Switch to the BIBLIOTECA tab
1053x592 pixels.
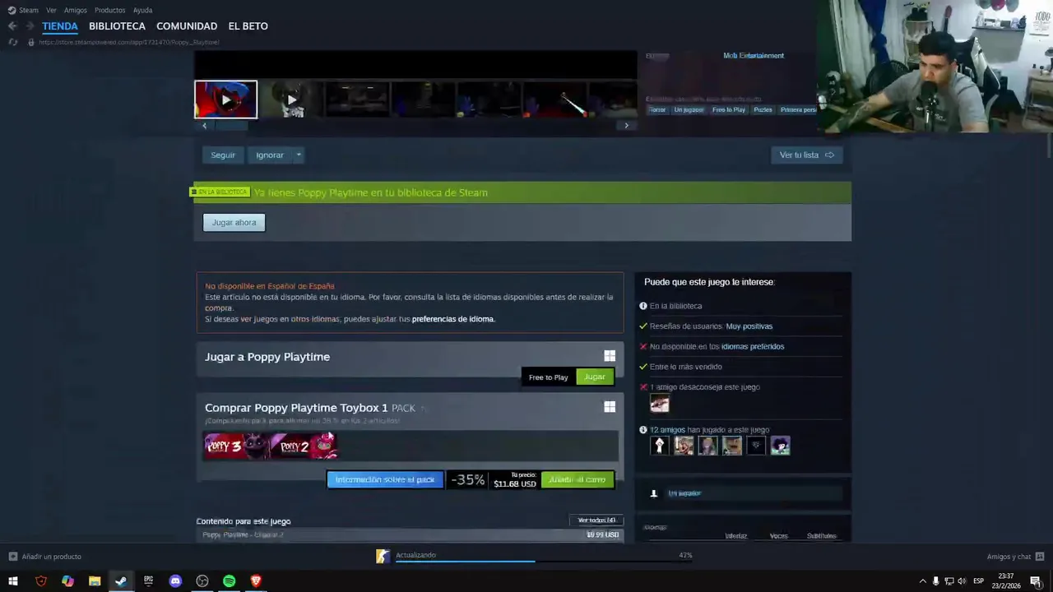(x=117, y=26)
